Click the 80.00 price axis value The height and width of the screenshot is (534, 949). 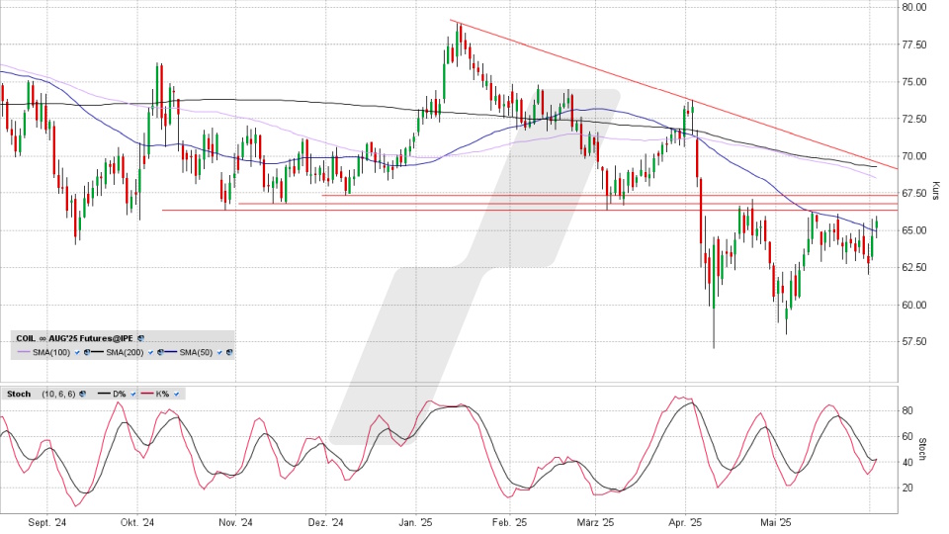(x=913, y=7)
